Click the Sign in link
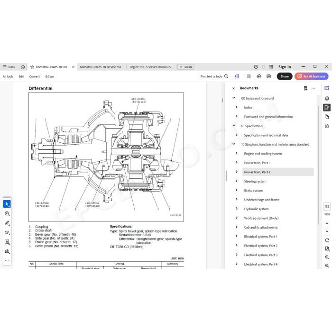 [x=285, y=67]
